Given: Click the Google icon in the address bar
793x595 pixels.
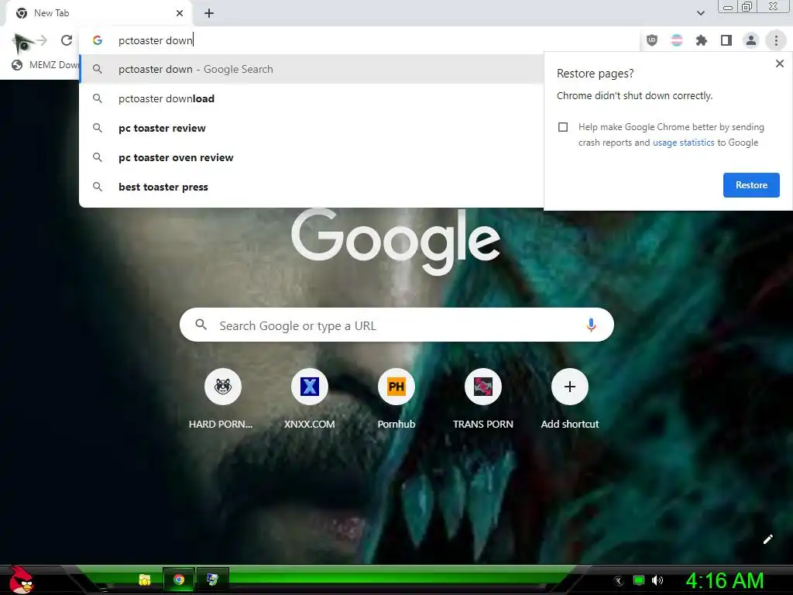Looking at the screenshot, I should pyautogui.click(x=98, y=40).
